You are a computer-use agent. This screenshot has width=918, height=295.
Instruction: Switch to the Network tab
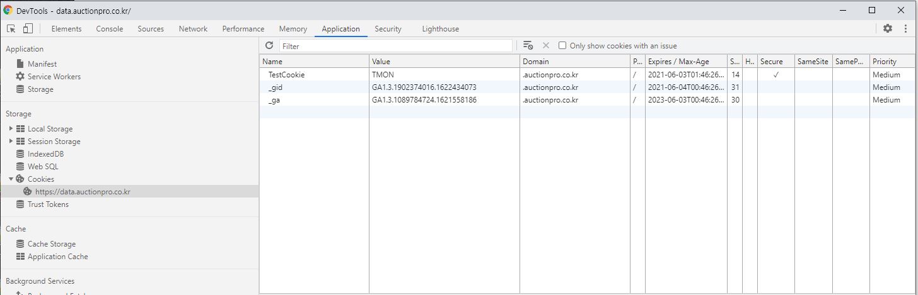tap(193, 29)
